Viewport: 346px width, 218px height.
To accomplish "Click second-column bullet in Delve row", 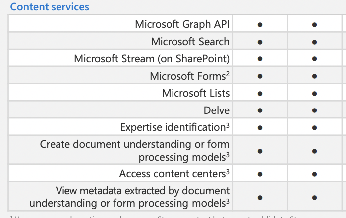I will click(314, 110).
